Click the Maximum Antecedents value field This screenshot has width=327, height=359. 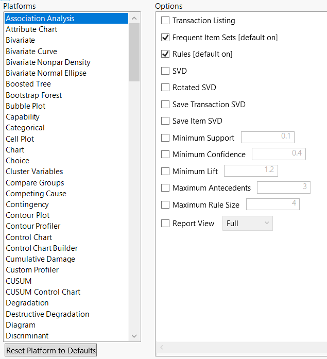click(283, 187)
